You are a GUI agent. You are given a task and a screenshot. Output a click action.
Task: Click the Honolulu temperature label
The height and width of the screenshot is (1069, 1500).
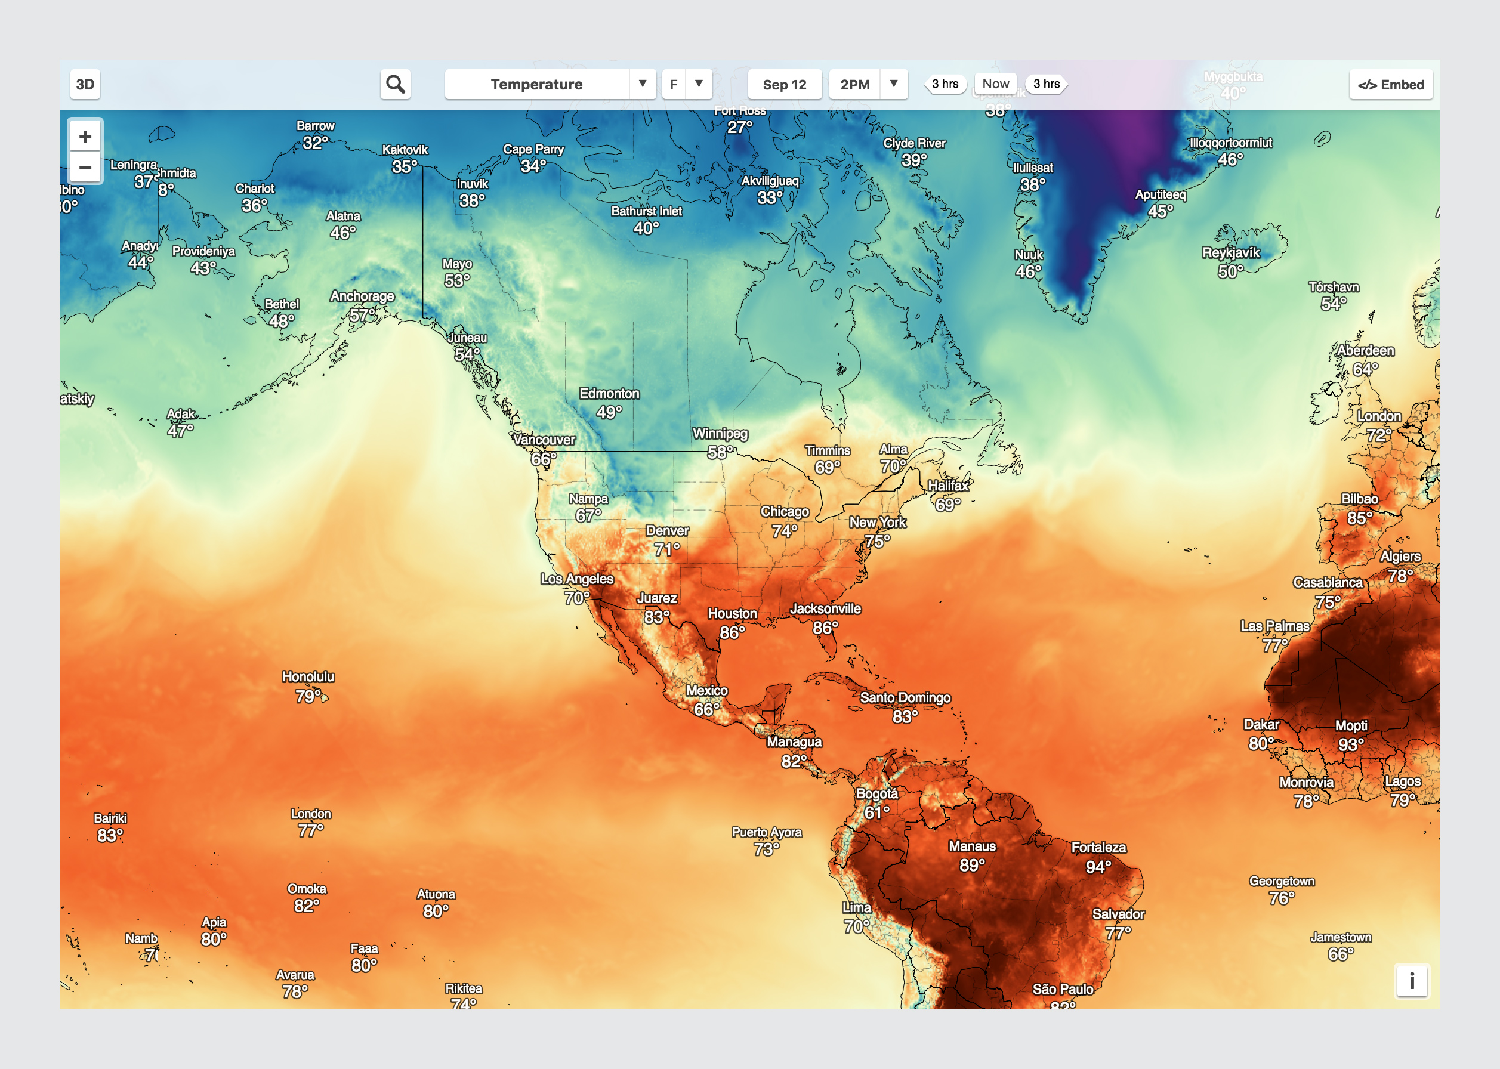point(308,676)
